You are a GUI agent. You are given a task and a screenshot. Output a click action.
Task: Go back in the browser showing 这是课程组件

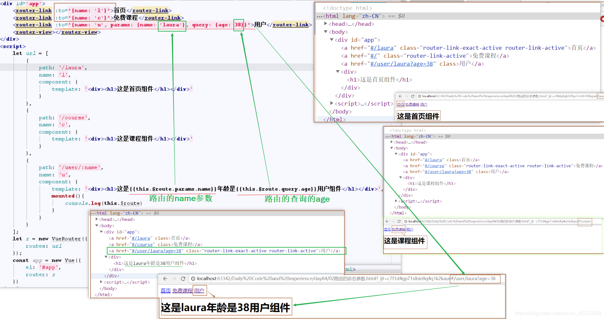click(387, 221)
